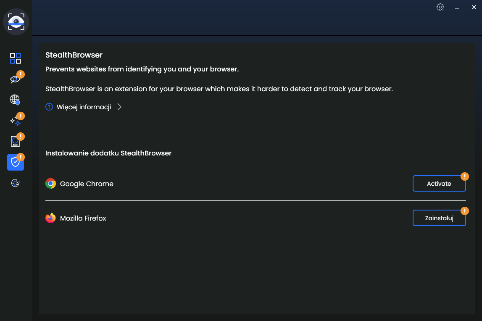This screenshot has width=482, height=321.
Task: Minimize the application window
Action: [457, 8]
